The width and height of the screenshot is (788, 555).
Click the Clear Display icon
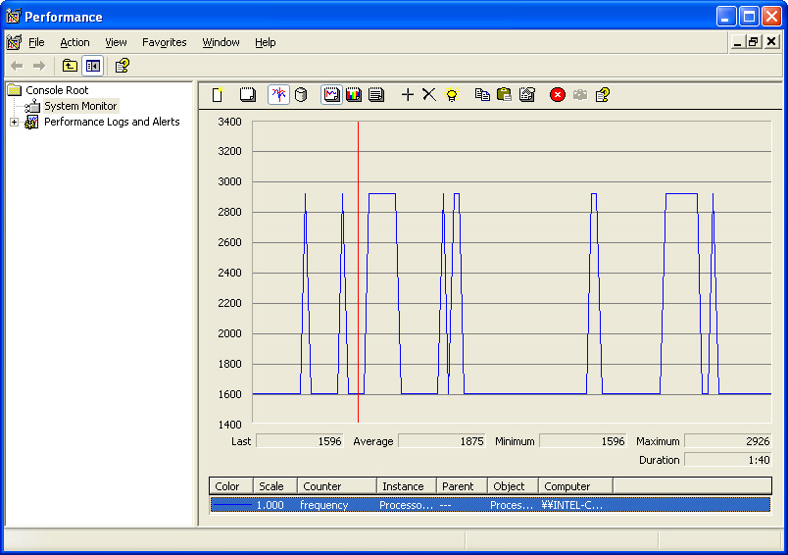pos(248,95)
